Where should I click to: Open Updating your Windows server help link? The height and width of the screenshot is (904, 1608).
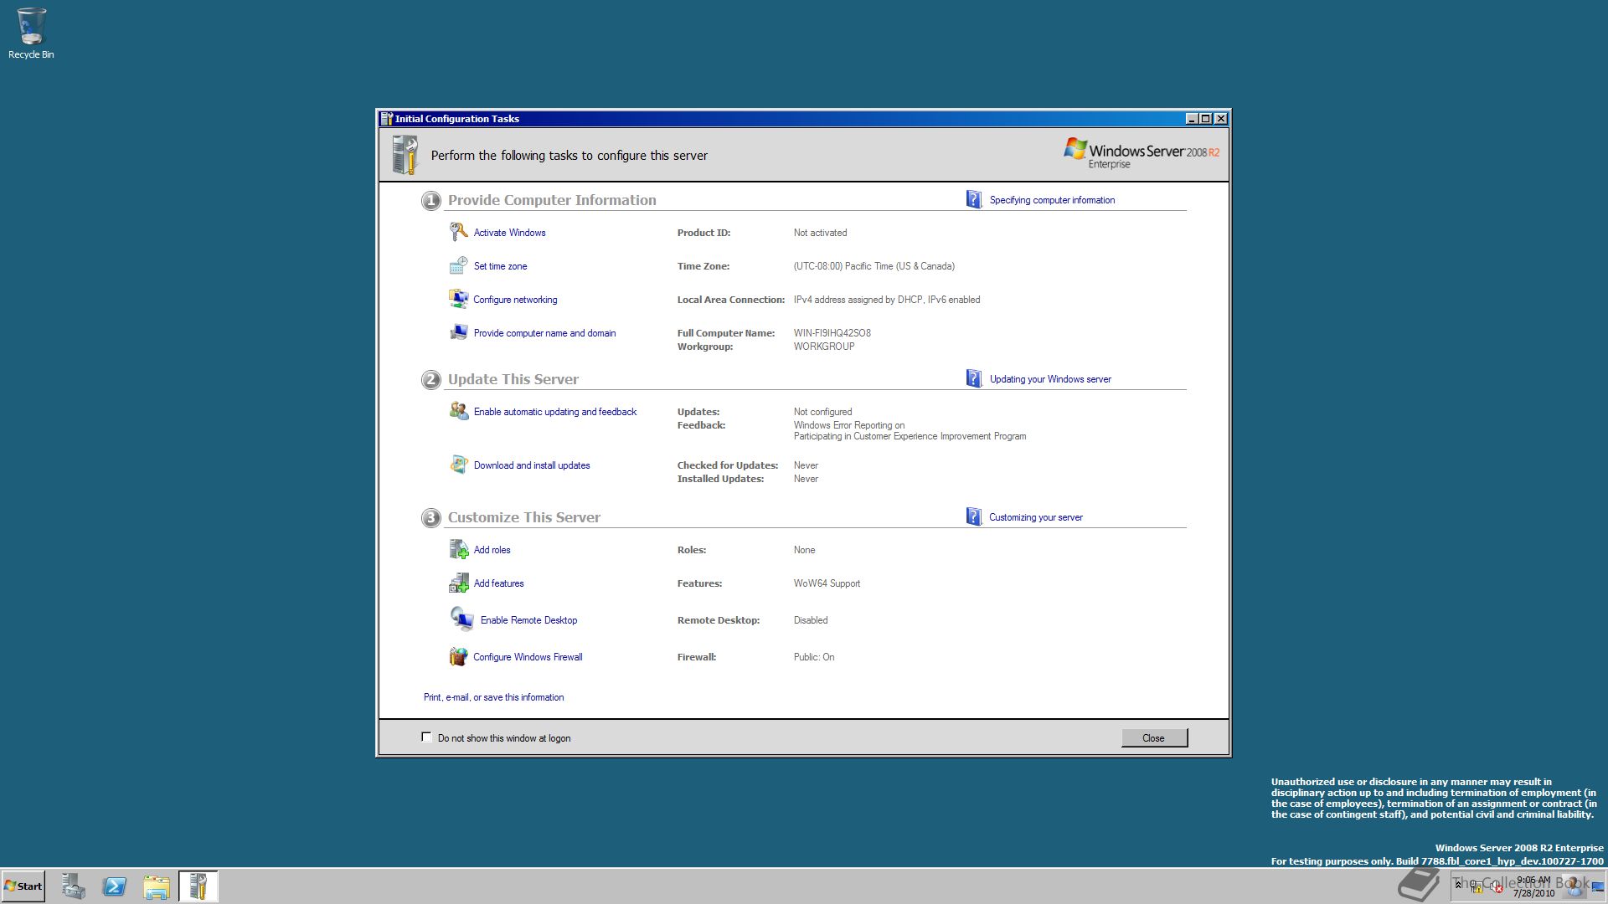[x=1050, y=379]
